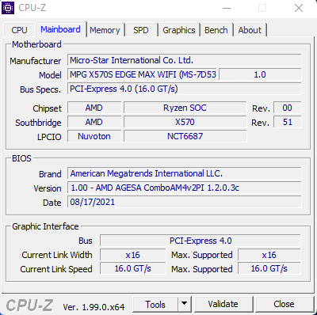Click the Ver. 1.99.0.x64 version text
Viewport: 317px width, 315px height.
[94, 307]
